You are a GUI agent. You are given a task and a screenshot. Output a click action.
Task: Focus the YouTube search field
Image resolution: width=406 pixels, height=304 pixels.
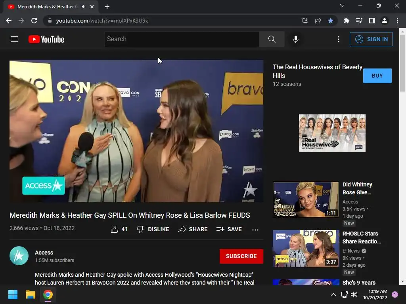[x=182, y=39]
